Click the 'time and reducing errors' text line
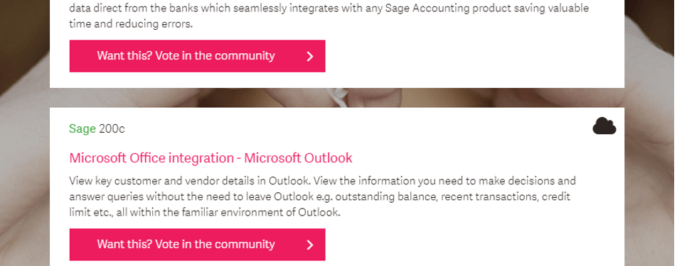 131,23
